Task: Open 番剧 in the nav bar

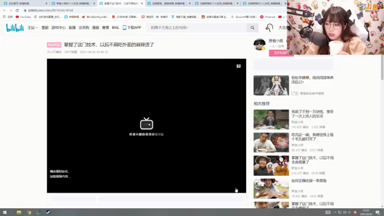Action: (45, 28)
